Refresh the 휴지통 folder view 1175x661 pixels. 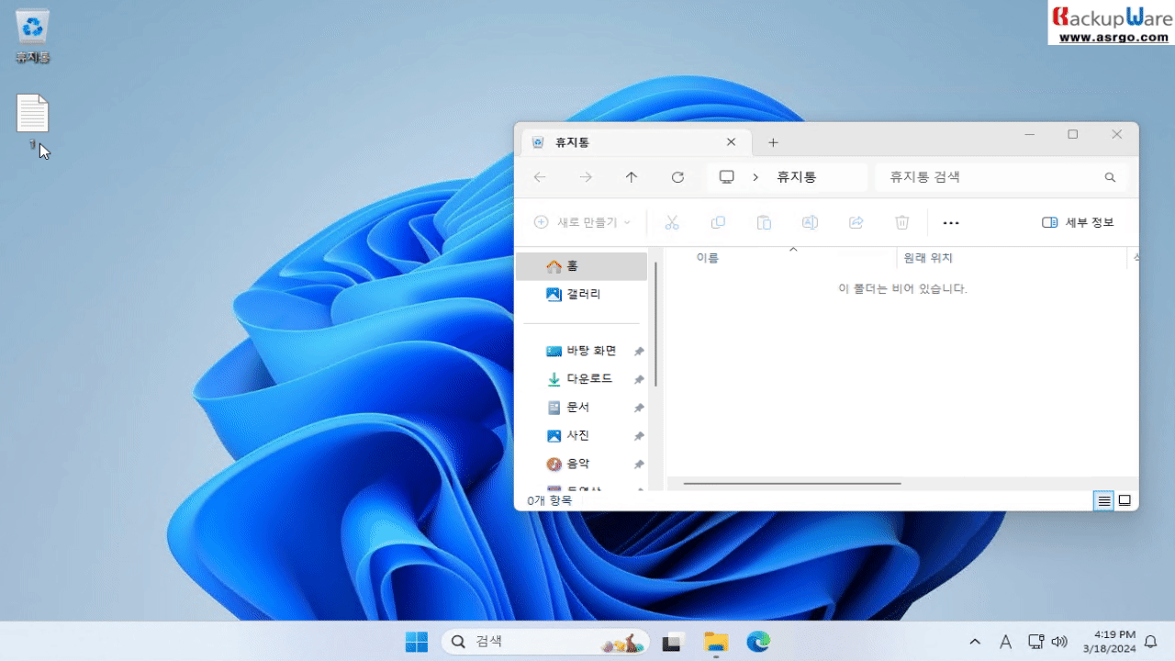tap(677, 177)
